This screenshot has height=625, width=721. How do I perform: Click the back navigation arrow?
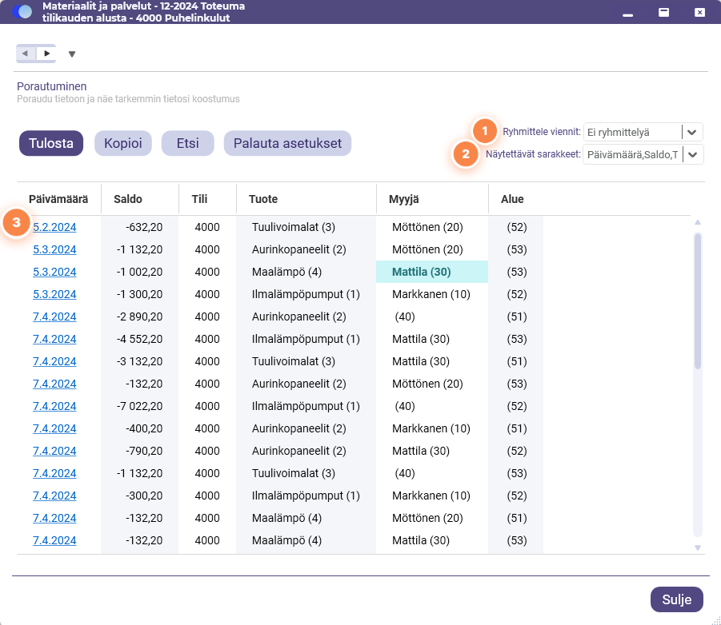pyautogui.click(x=26, y=54)
